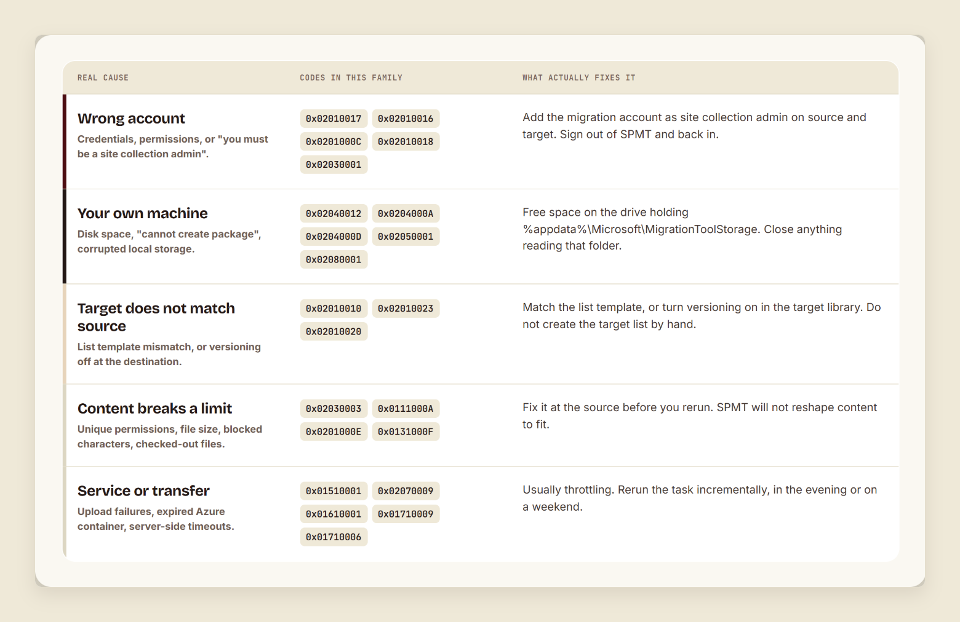Click the "Content breaks a limit" heading

coord(154,409)
